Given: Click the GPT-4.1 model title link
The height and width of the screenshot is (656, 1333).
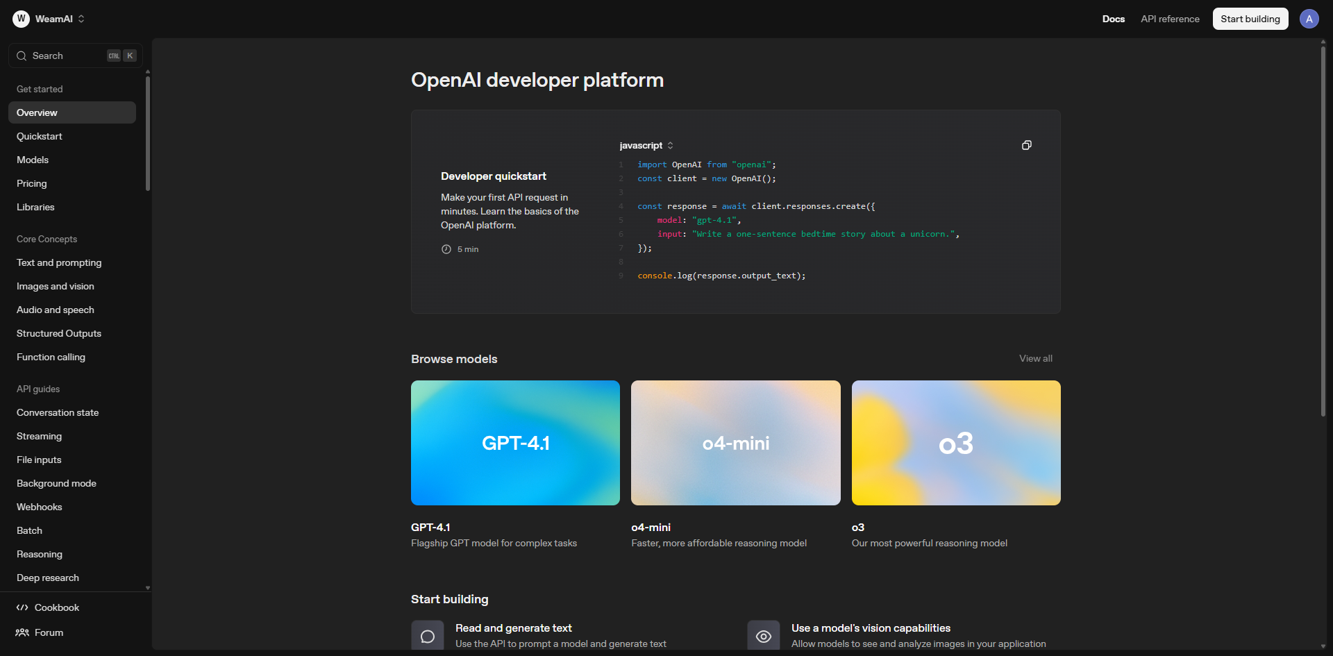Looking at the screenshot, I should tap(430, 528).
